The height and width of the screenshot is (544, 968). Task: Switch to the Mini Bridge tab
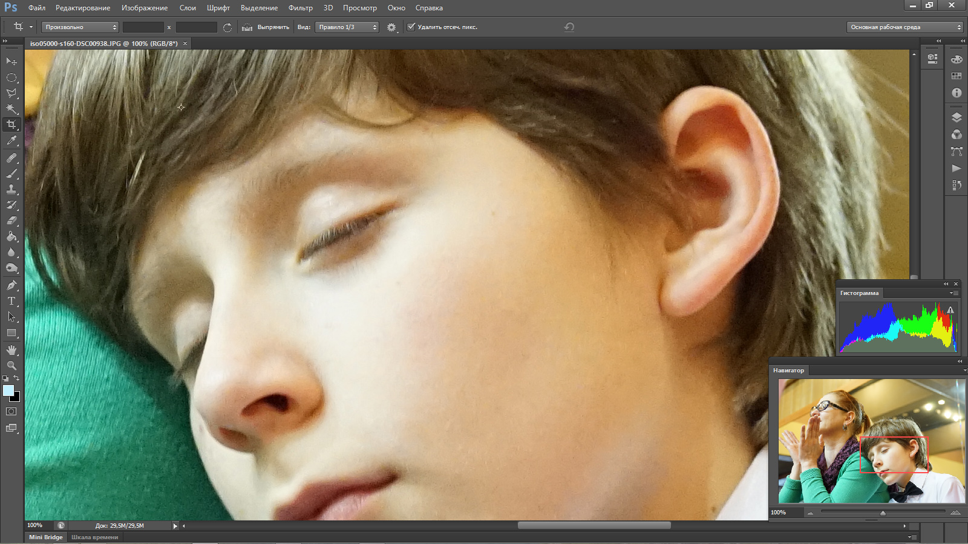(46, 537)
